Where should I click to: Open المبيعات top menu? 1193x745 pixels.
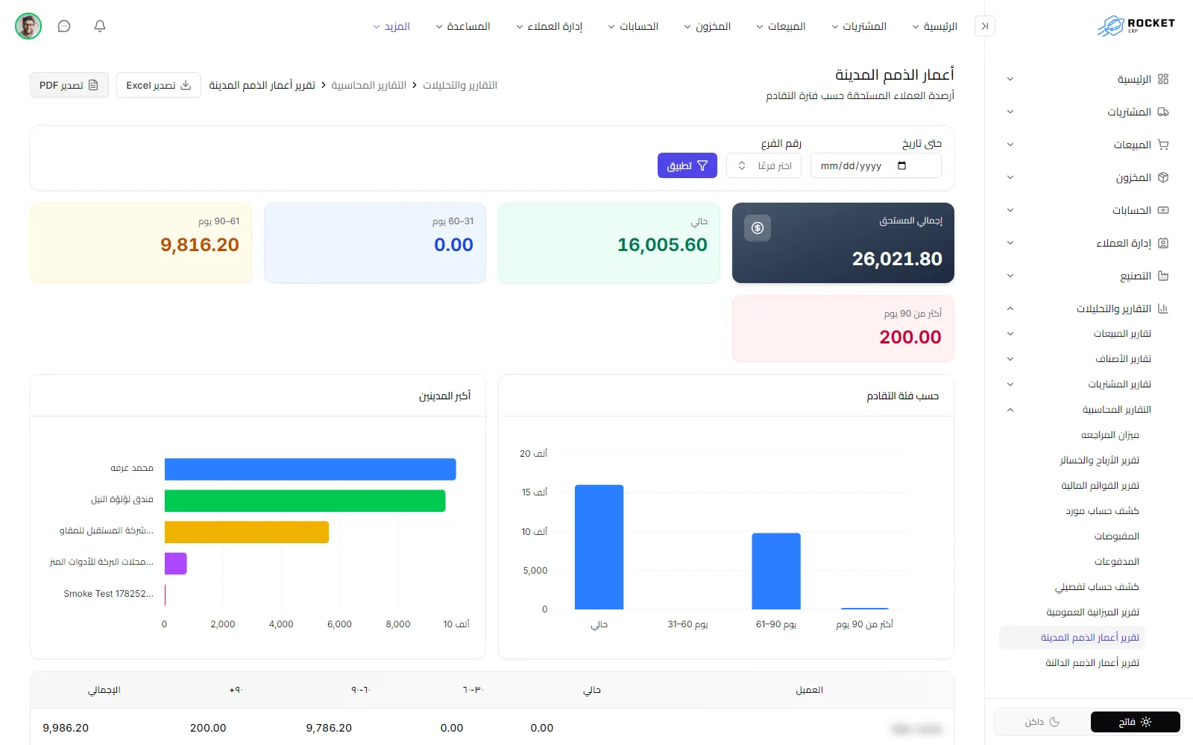pos(781,26)
